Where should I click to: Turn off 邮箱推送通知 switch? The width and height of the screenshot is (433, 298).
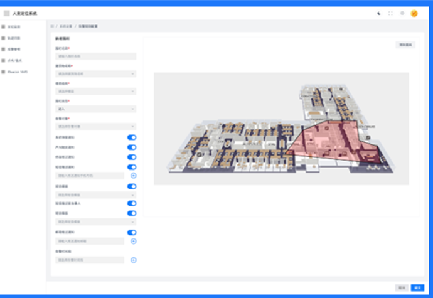132,232
